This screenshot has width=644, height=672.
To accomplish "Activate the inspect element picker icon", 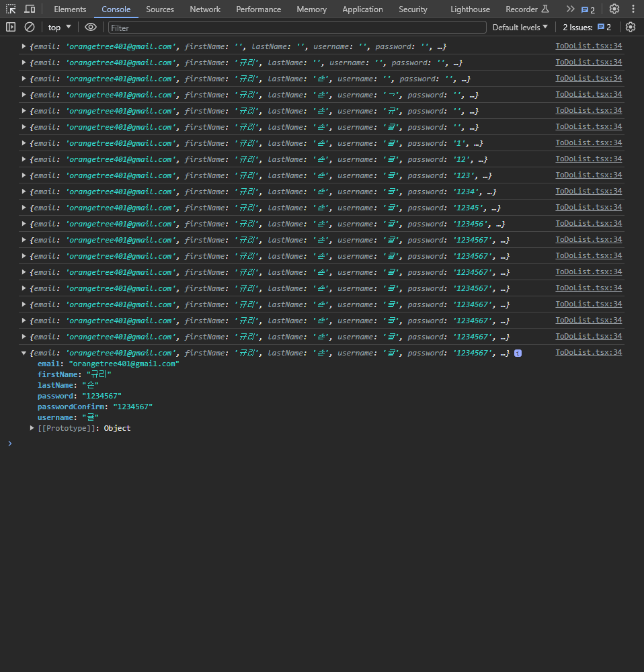I will (x=11, y=9).
